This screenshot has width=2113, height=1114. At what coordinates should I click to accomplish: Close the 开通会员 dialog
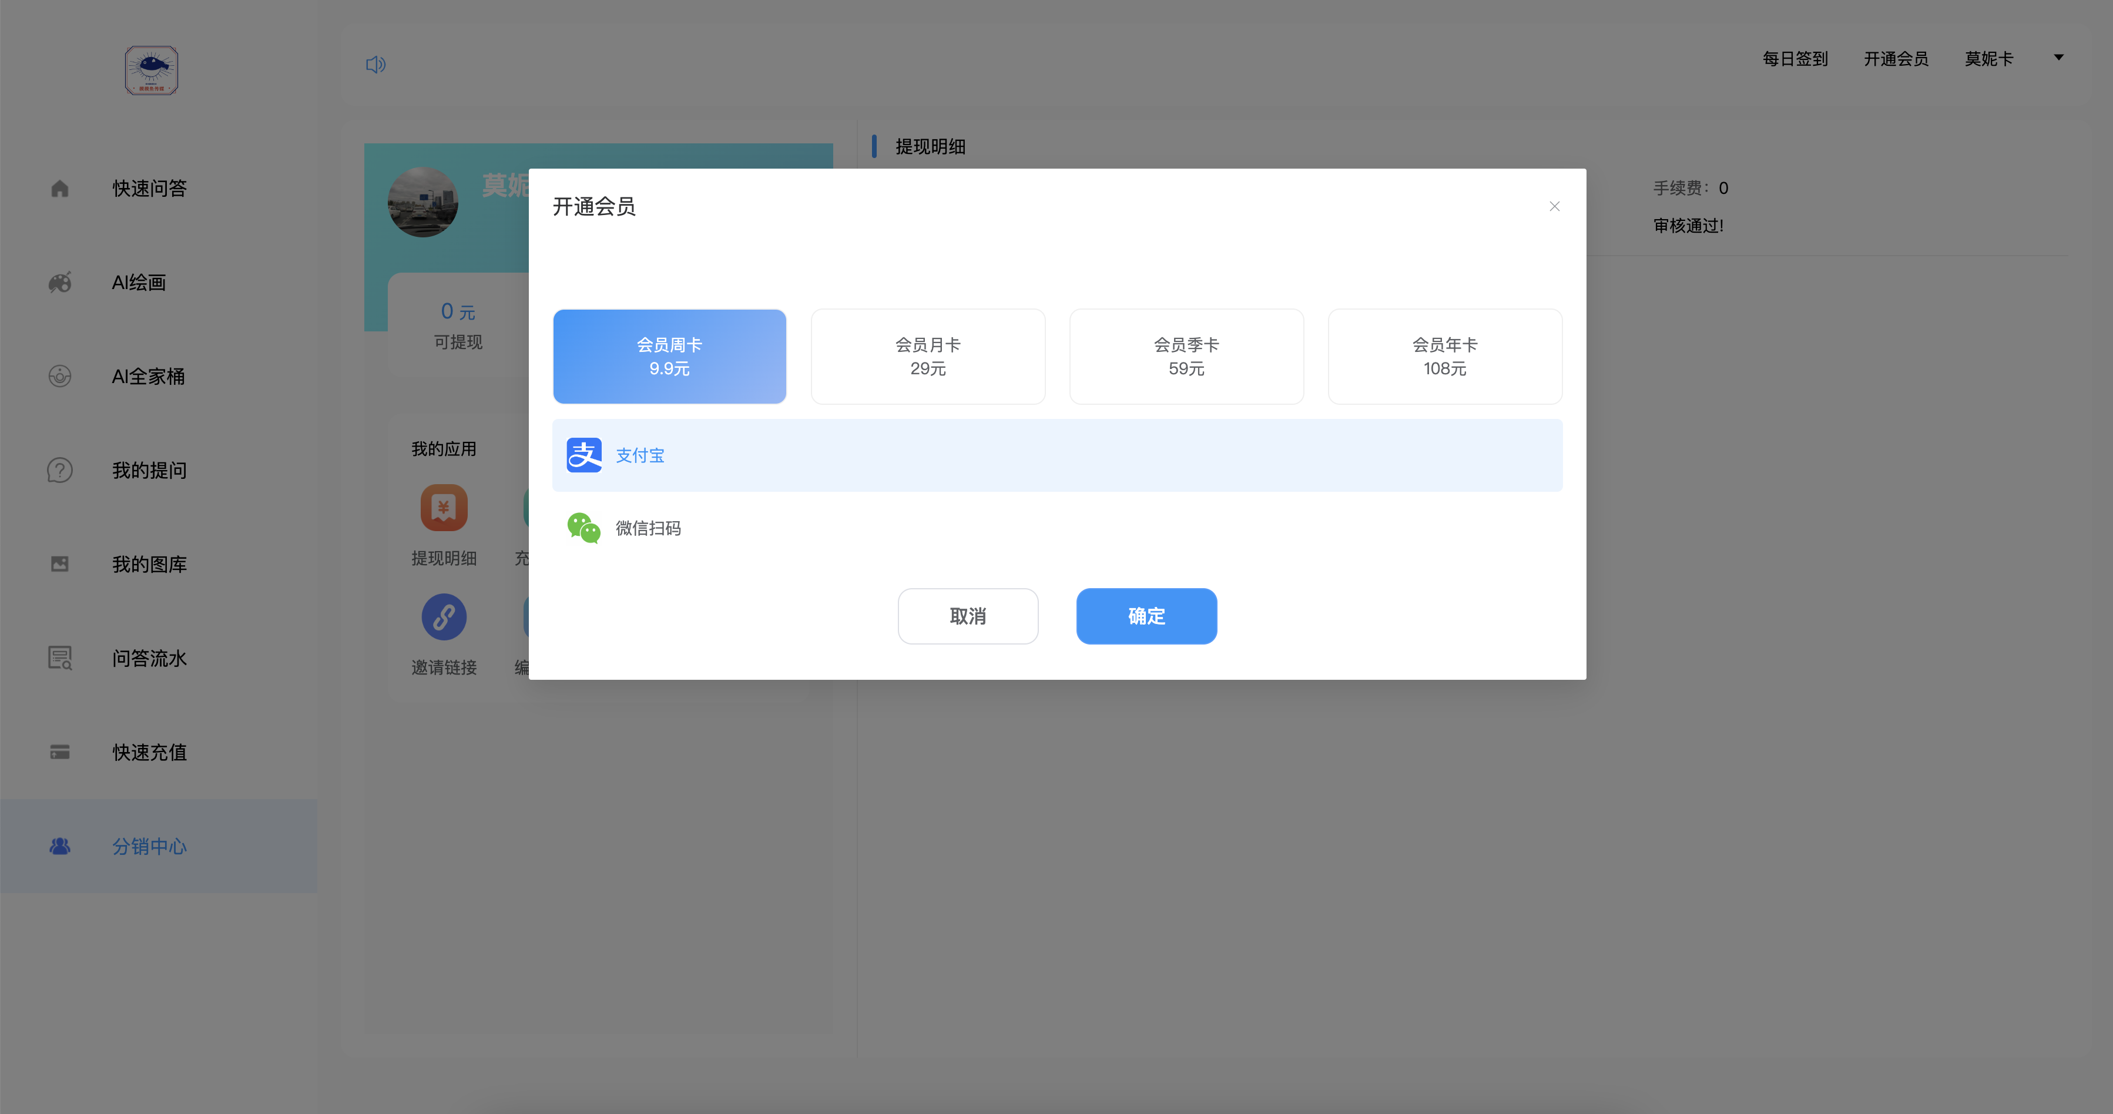[1554, 206]
